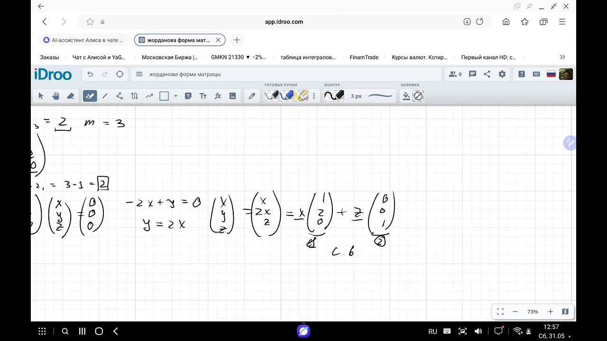Open more ready-made pens options

[x=313, y=96]
